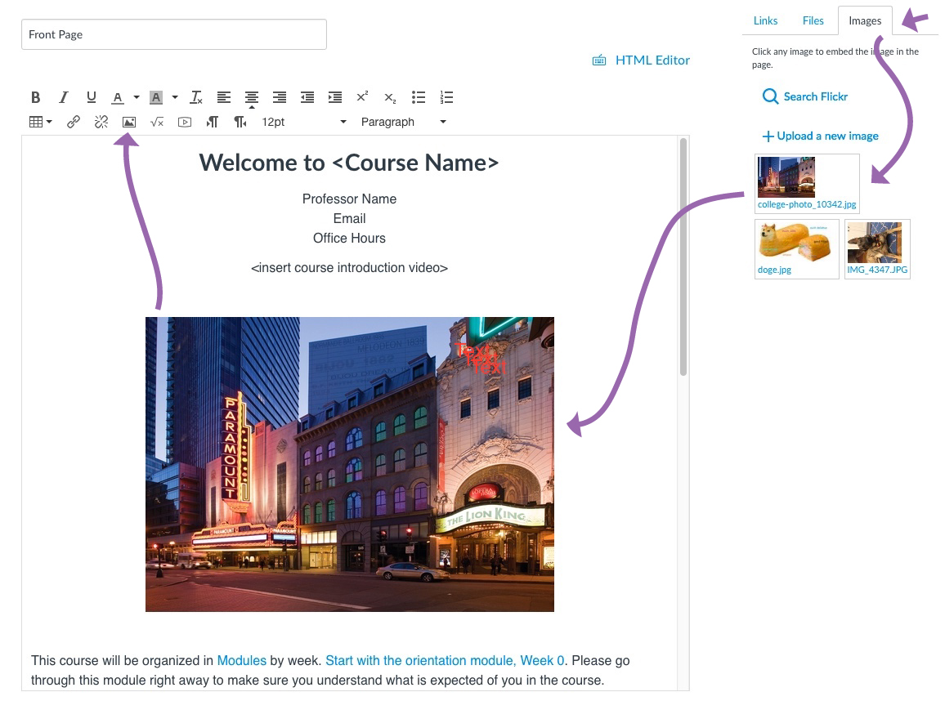Viewport: 945px width, 701px height.
Task: Click the record/upload media icon
Action: 185,122
